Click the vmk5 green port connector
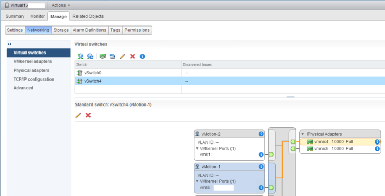Screen dimensions: 385x196 (x=271, y=187)
